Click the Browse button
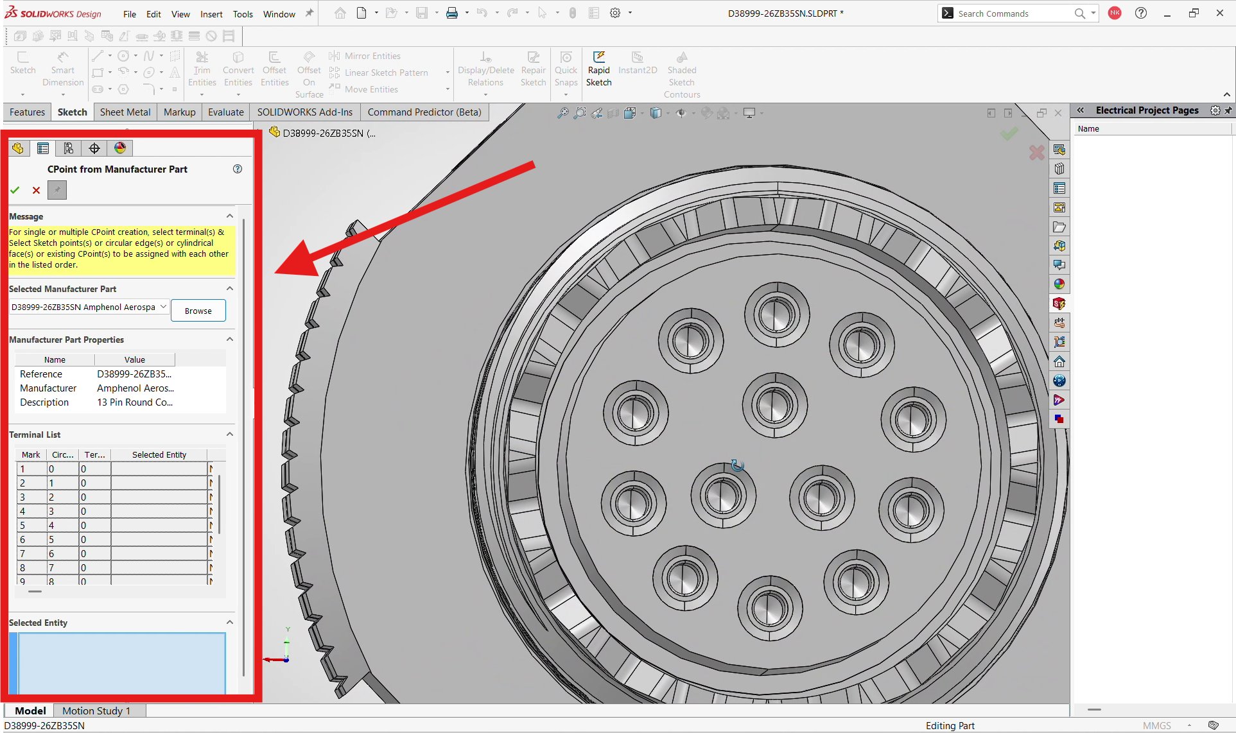This screenshot has height=733, width=1236. (198, 311)
